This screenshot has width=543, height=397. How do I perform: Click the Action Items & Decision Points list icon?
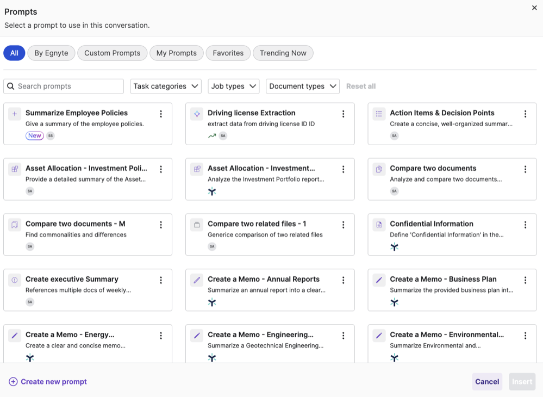click(379, 114)
